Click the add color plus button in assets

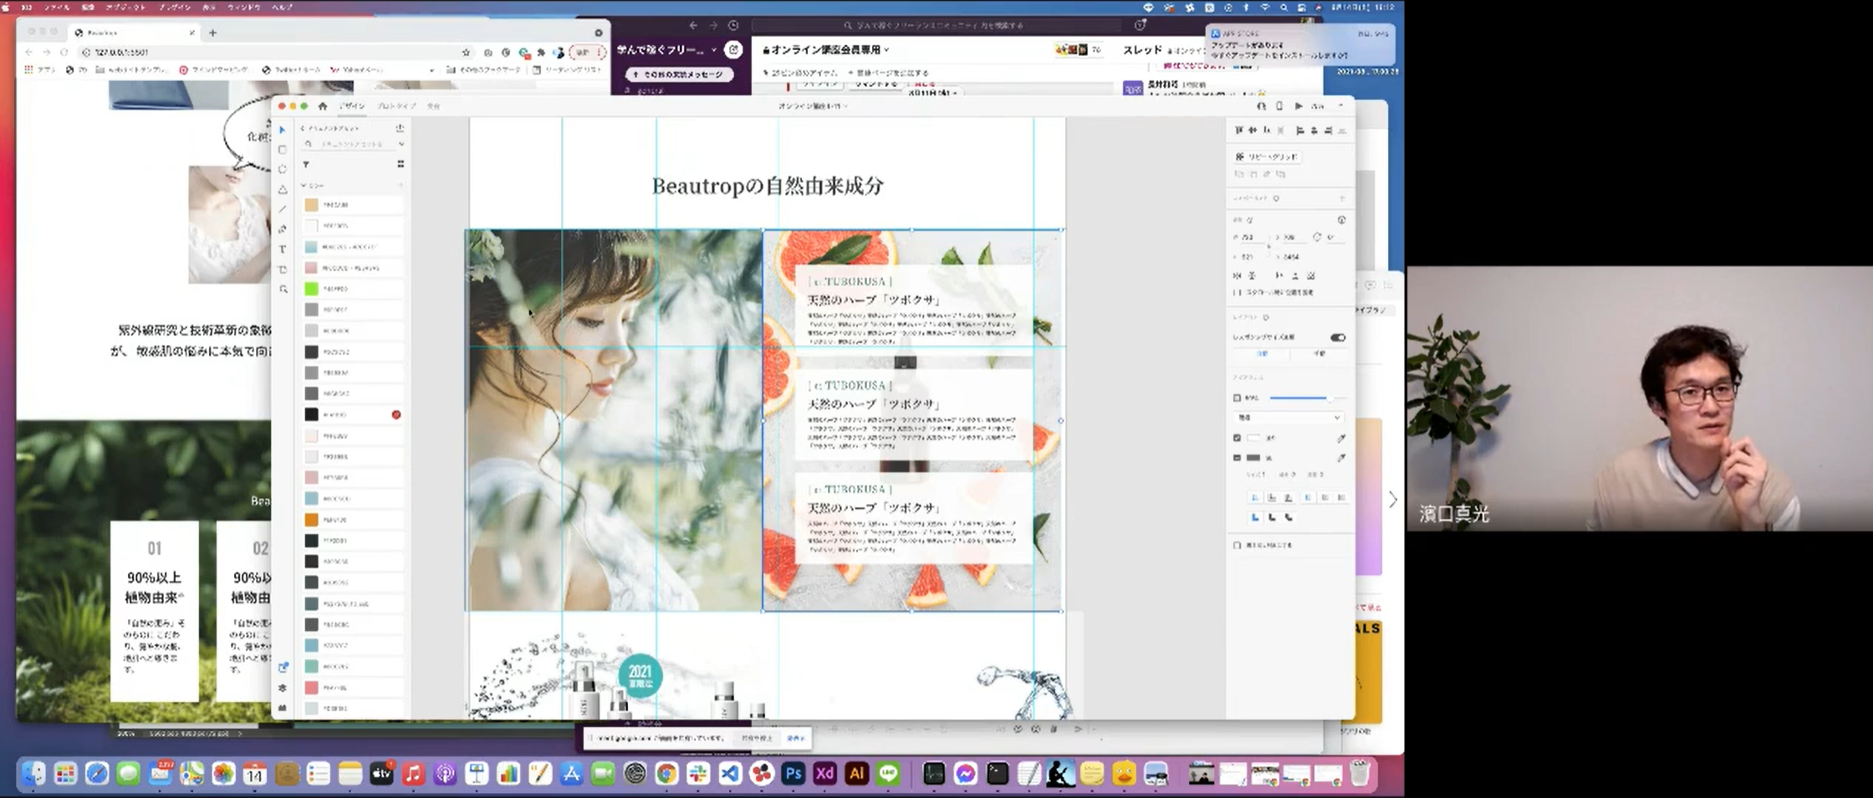click(400, 186)
